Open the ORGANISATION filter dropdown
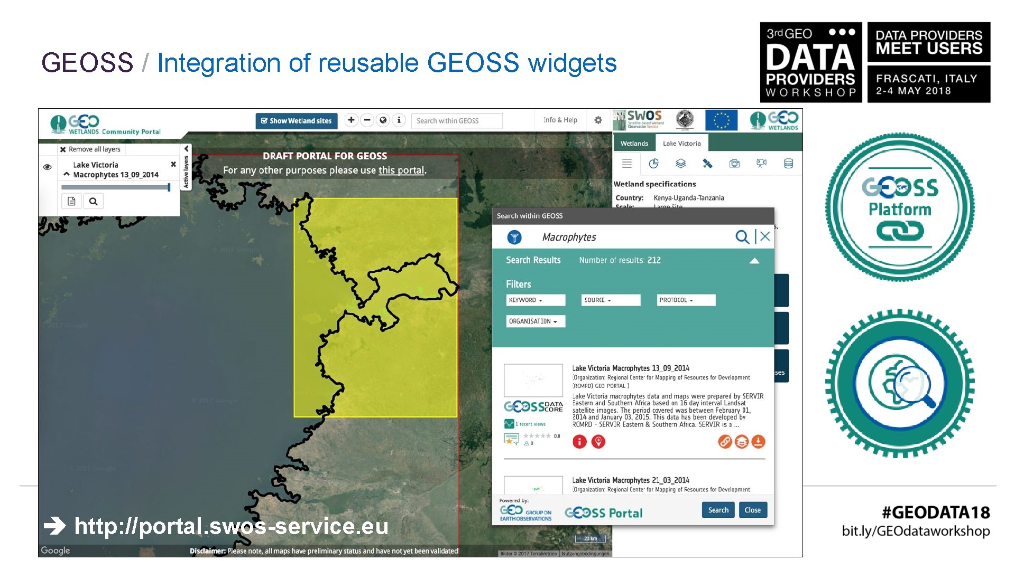The width and height of the screenshot is (1015, 570). 535,321
